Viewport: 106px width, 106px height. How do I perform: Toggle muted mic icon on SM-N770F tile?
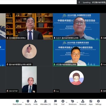[7, 91]
